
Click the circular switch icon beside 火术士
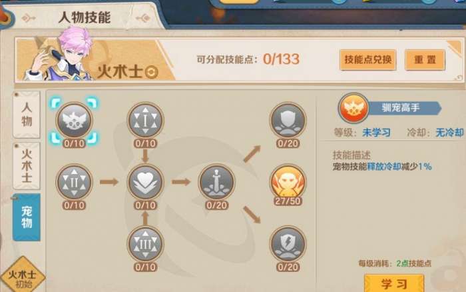(x=151, y=72)
